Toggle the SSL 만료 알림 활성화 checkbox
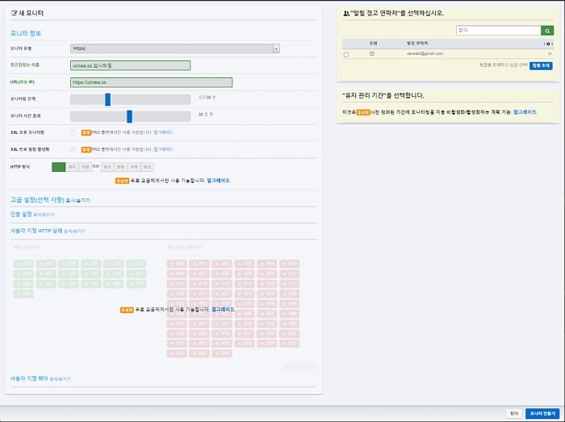Screen dimensions: 565x422 (73, 149)
